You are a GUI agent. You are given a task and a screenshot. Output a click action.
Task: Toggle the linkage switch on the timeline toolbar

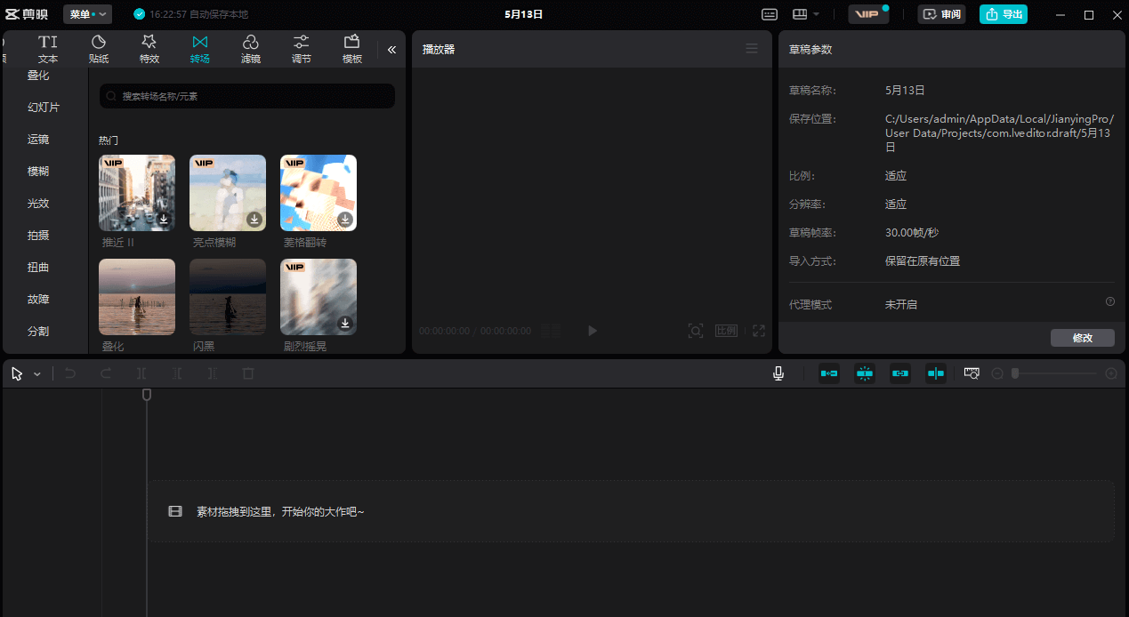(899, 373)
